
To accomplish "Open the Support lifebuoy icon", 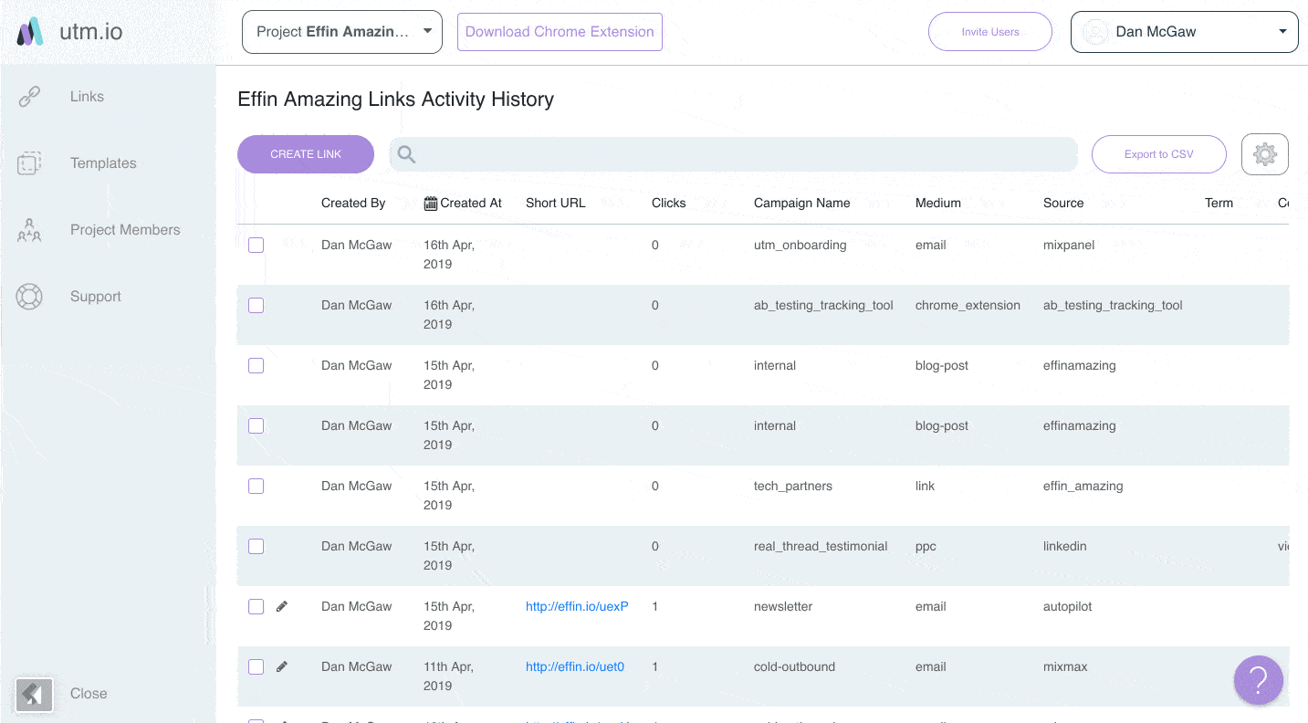I will coord(30,297).
